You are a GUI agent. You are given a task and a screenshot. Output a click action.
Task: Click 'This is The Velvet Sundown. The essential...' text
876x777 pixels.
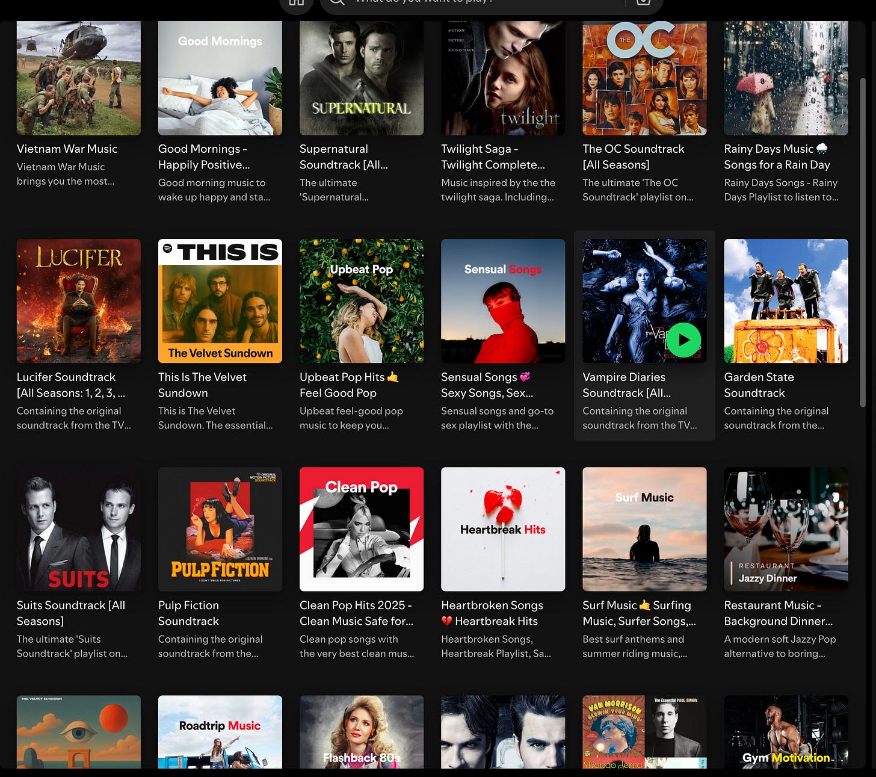215,418
